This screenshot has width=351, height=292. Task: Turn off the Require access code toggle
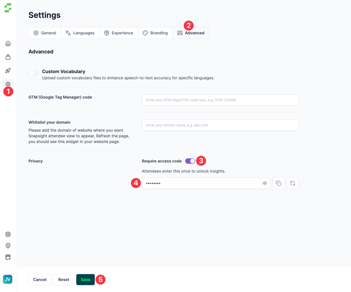(190, 161)
